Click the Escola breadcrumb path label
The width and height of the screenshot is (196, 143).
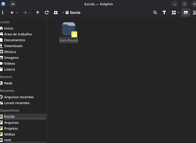75,13
